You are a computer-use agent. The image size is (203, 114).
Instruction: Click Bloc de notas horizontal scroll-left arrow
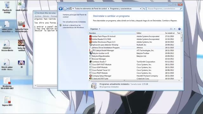click(x=35, y=85)
